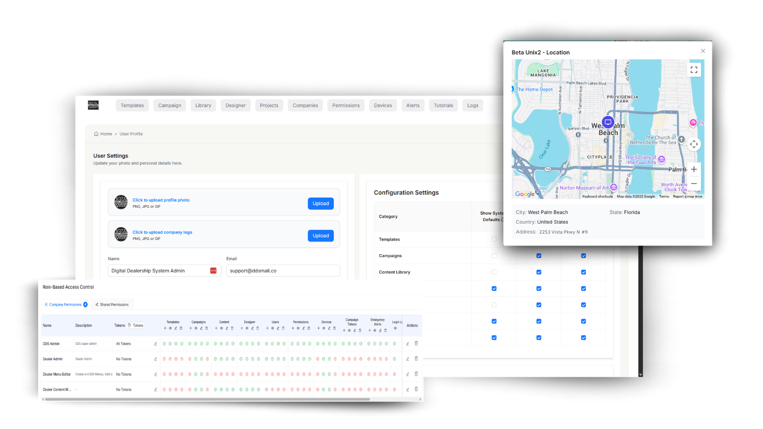Click the Home breadcrumb icon
763x429 pixels.
tap(96, 134)
